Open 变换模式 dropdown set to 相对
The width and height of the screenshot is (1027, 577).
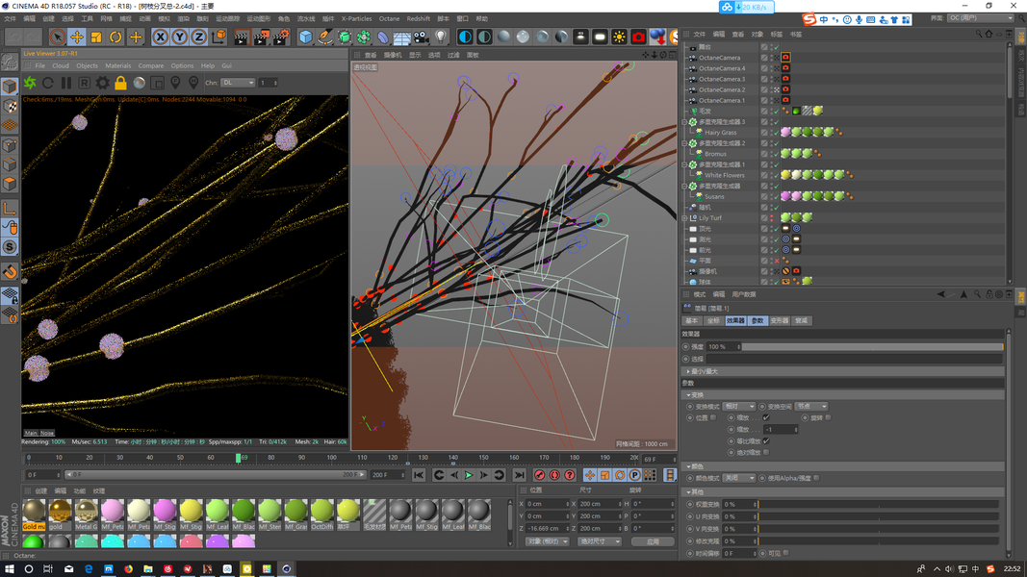tap(739, 406)
